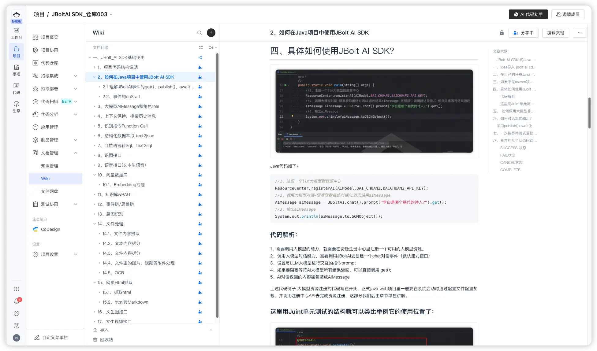Click the share icon on 14.5、OCR row
Viewport: 597px width, 351px height.
pyautogui.click(x=200, y=273)
